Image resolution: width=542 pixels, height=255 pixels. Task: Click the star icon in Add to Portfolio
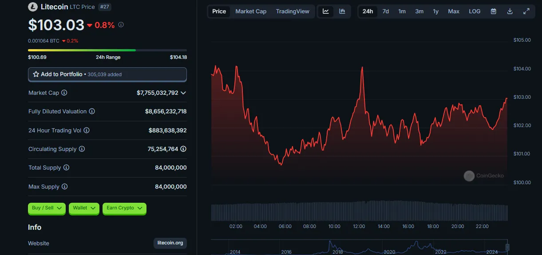click(36, 74)
